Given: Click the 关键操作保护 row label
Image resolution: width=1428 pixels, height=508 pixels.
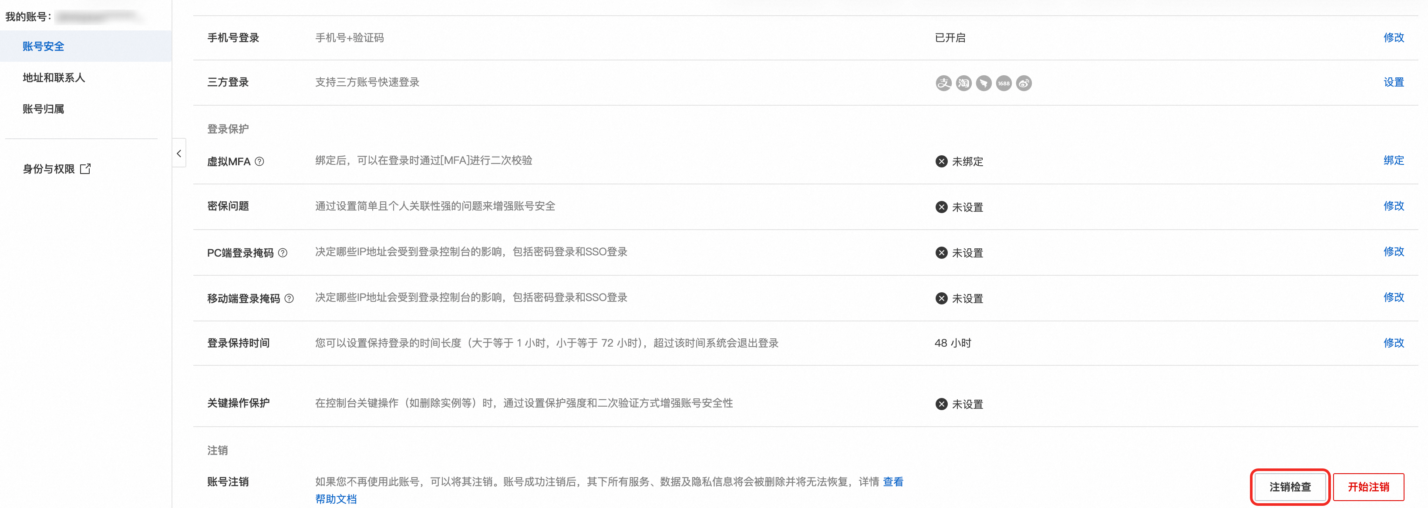Looking at the screenshot, I should (239, 403).
